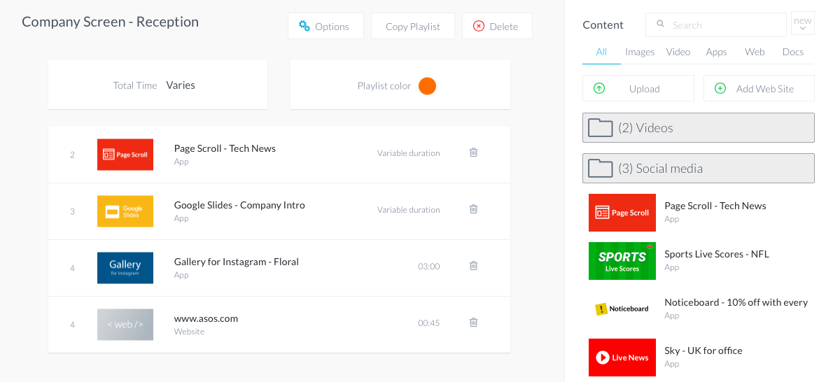Click trash icon for Google Slides - Company Intro

pyautogui.click(x=474, y=209)
